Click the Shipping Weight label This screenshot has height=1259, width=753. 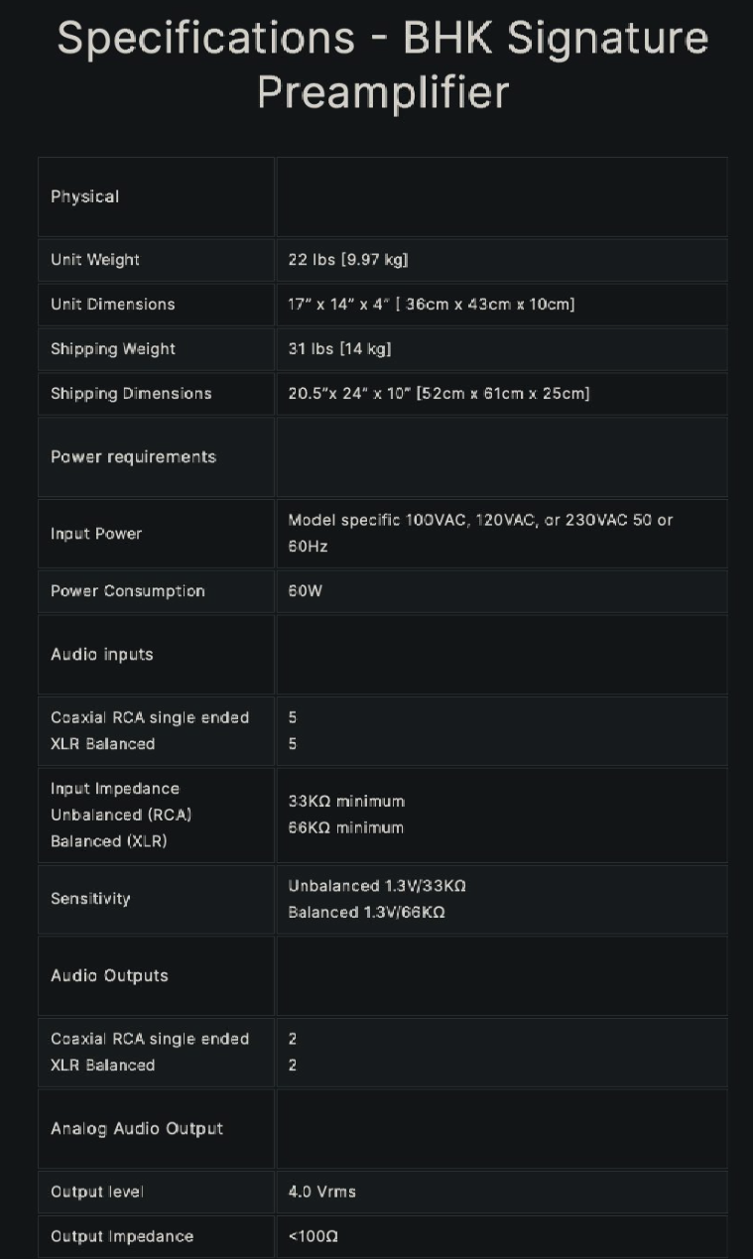click(113, 349)
